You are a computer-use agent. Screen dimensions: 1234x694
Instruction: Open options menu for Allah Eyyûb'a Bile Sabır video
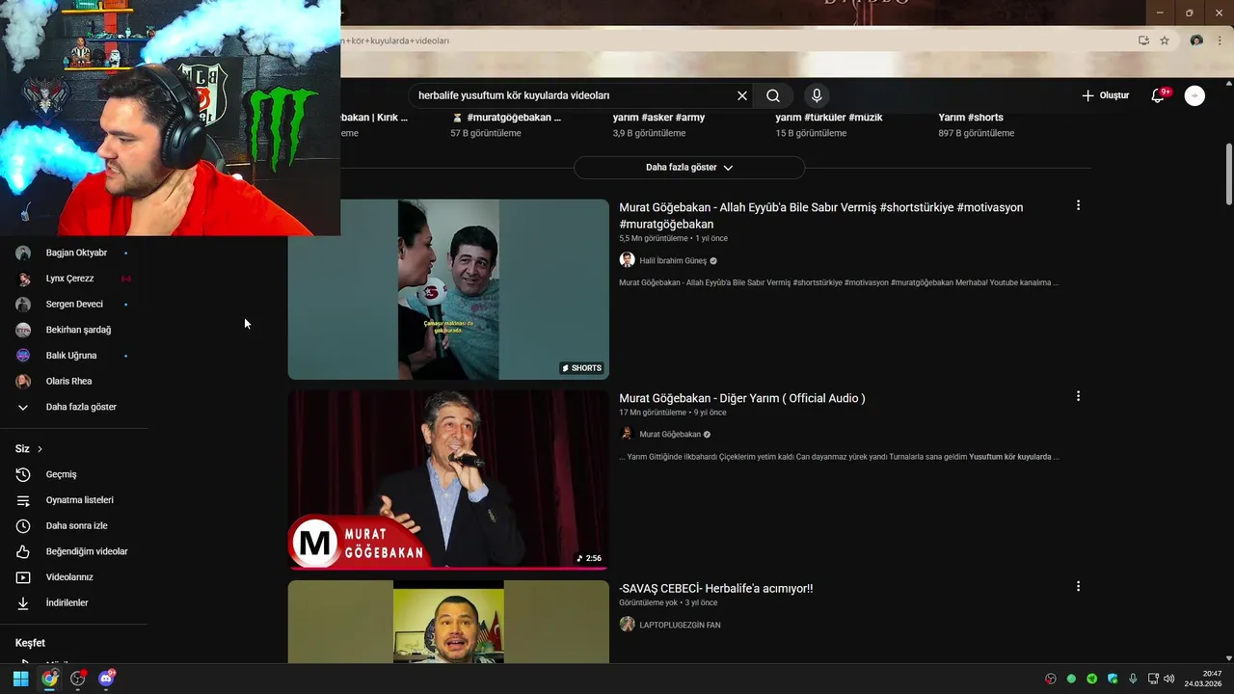click(1078, 205)
